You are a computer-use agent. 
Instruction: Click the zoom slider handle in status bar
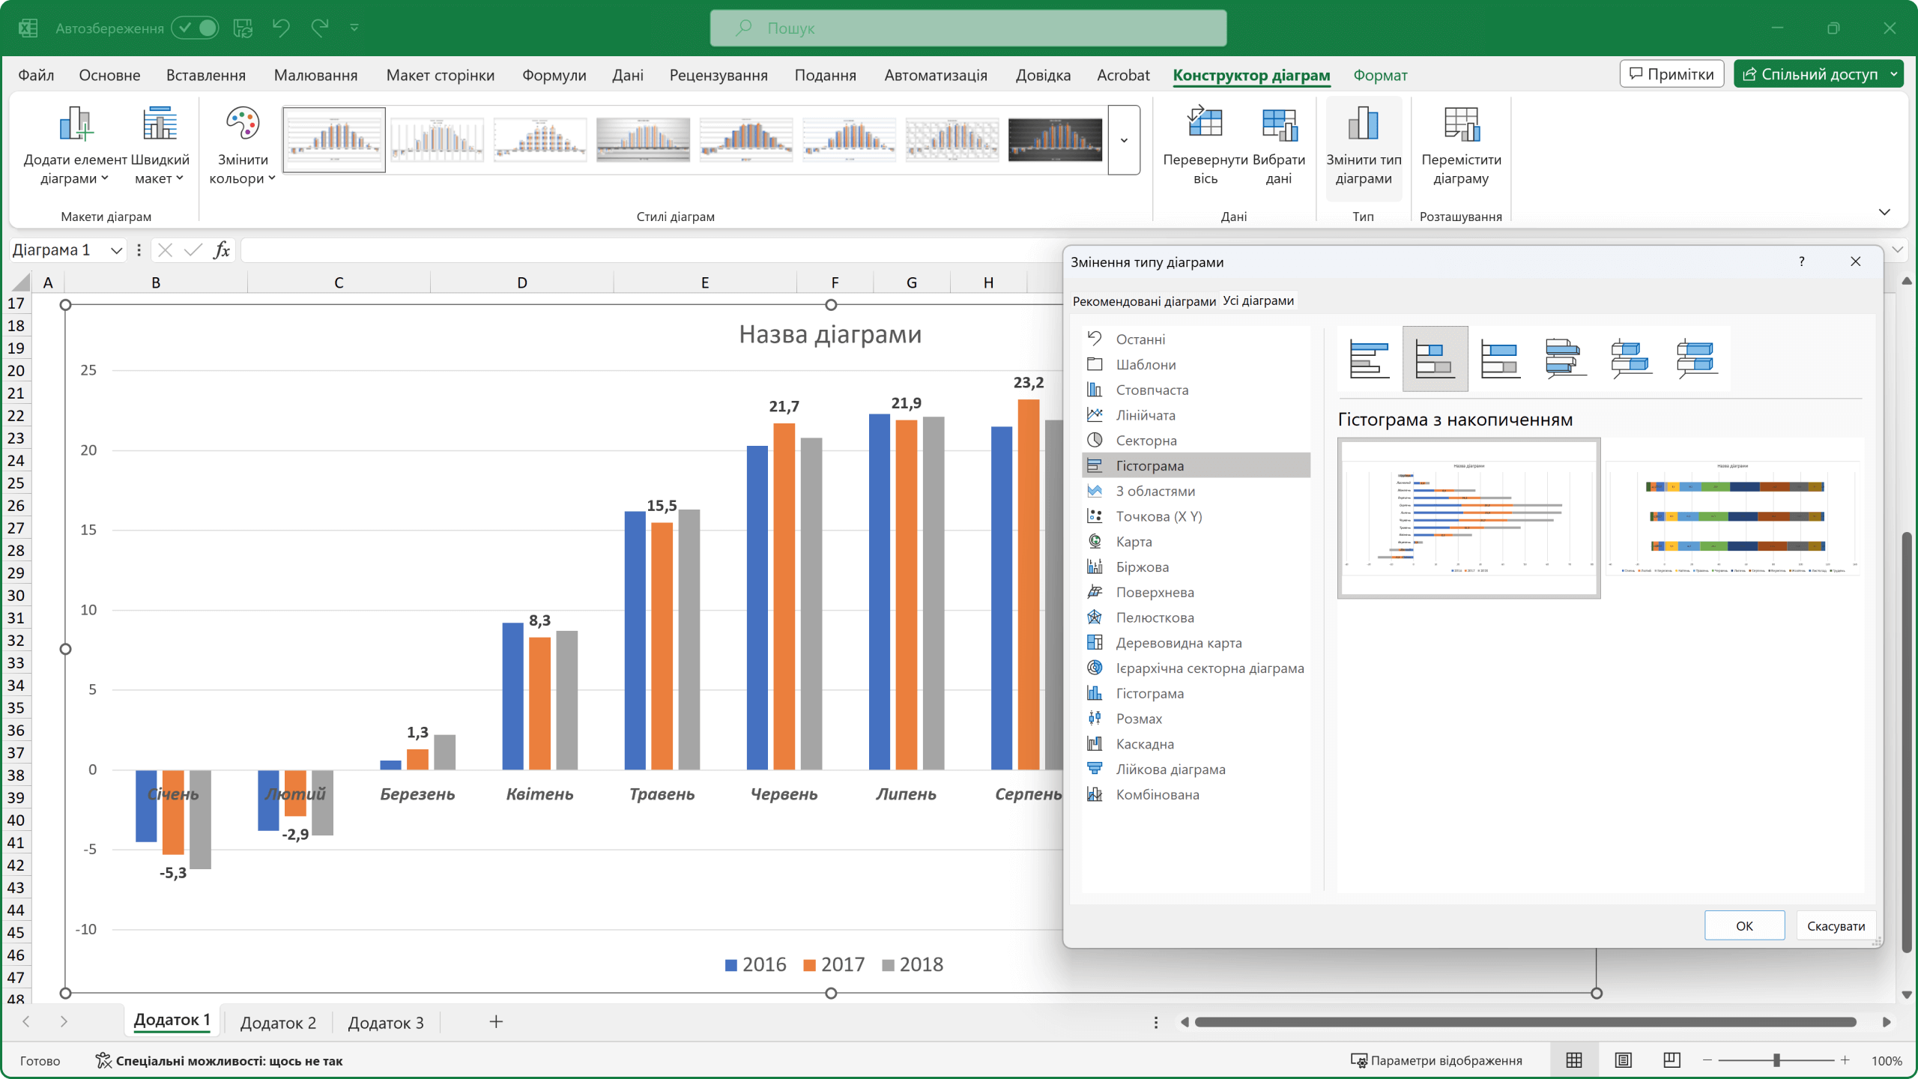(x=1776, y=1060)
